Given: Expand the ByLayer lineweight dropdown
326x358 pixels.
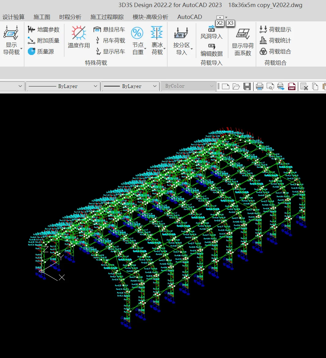Looking at the screenshot, I should 155,86.
